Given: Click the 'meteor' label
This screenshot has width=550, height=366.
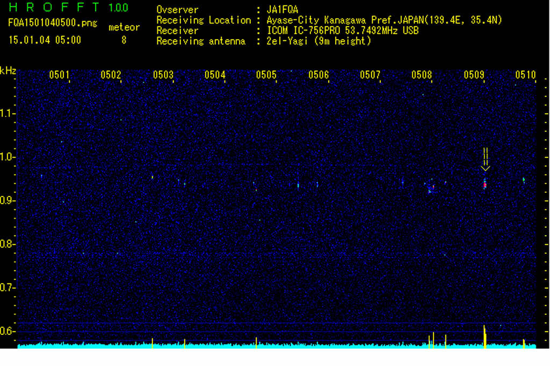Looking at the screenshot, I should point(124,27).
